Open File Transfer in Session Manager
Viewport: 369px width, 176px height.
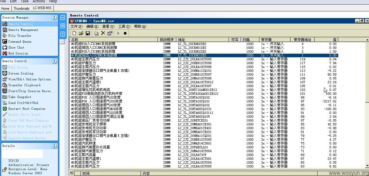(20, 36)
